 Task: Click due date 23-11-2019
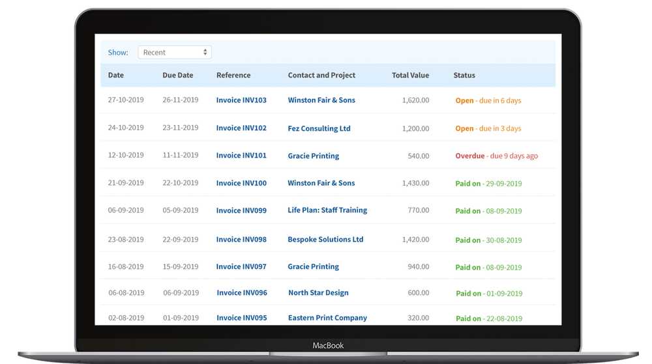coord(181,128)
